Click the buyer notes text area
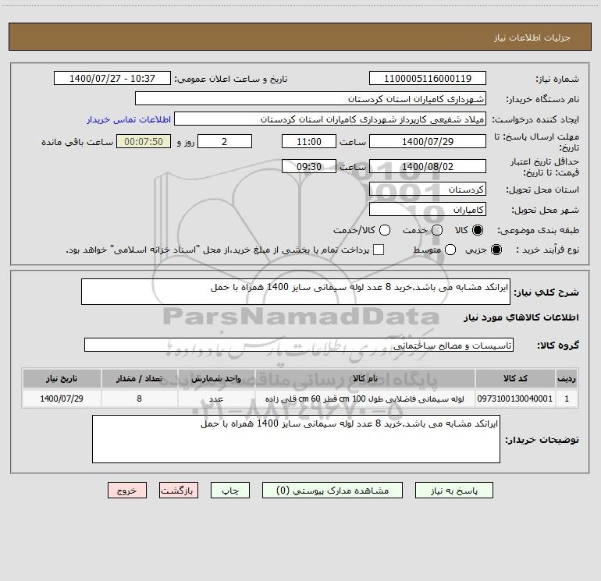 (296, 439)
